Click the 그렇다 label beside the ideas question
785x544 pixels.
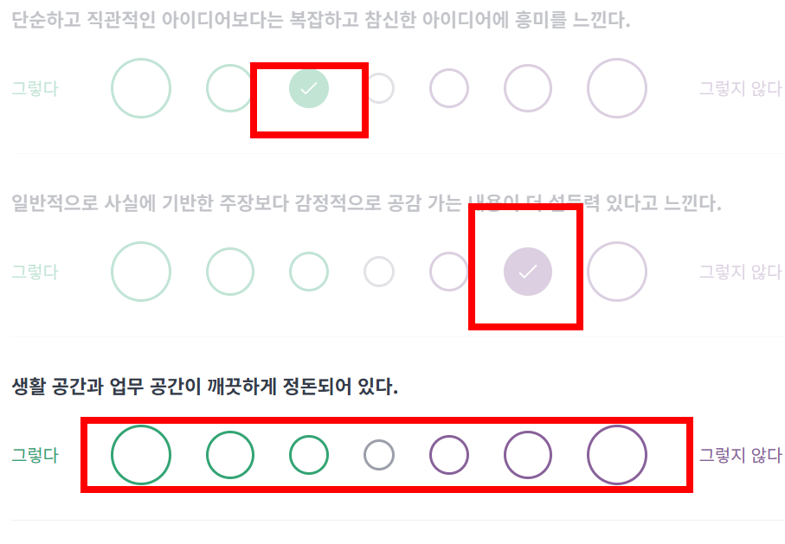[34, 87]
